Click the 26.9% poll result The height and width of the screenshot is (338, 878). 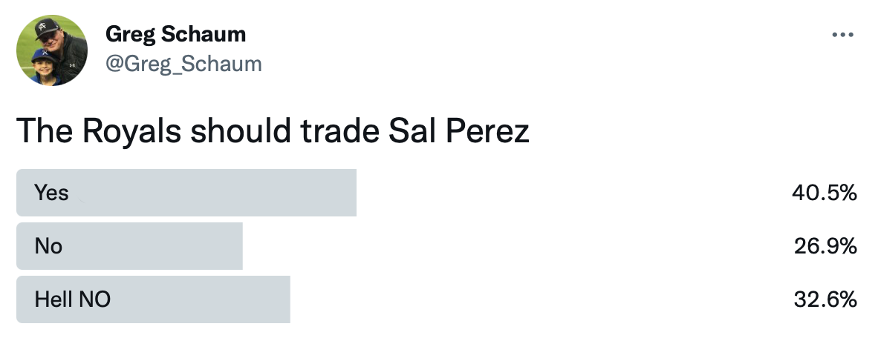point(825,246)
